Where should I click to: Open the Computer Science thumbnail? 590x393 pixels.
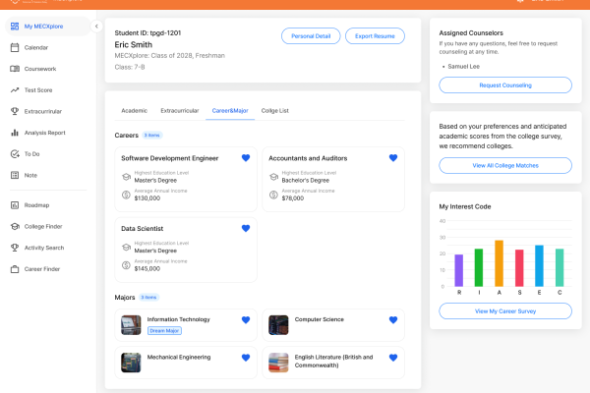point(278,325)
